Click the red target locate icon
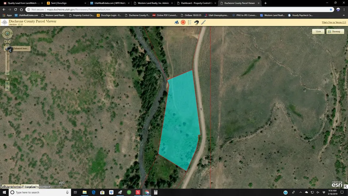The width and height of the screenshot is (348, 196). 183,22
